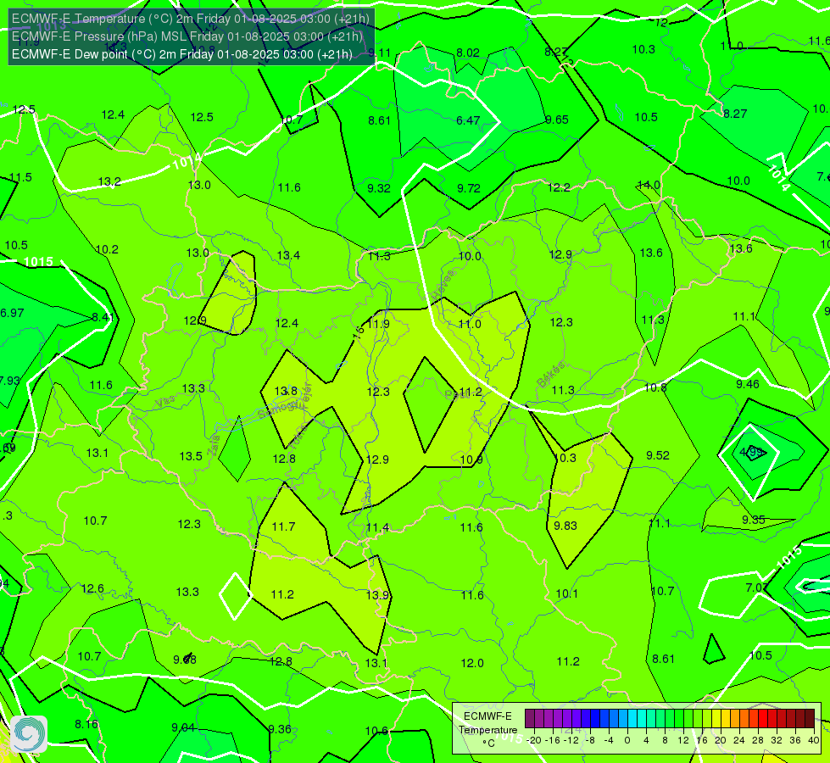
Task: Click the 13.8 temperature value
Action: point(286,392)
